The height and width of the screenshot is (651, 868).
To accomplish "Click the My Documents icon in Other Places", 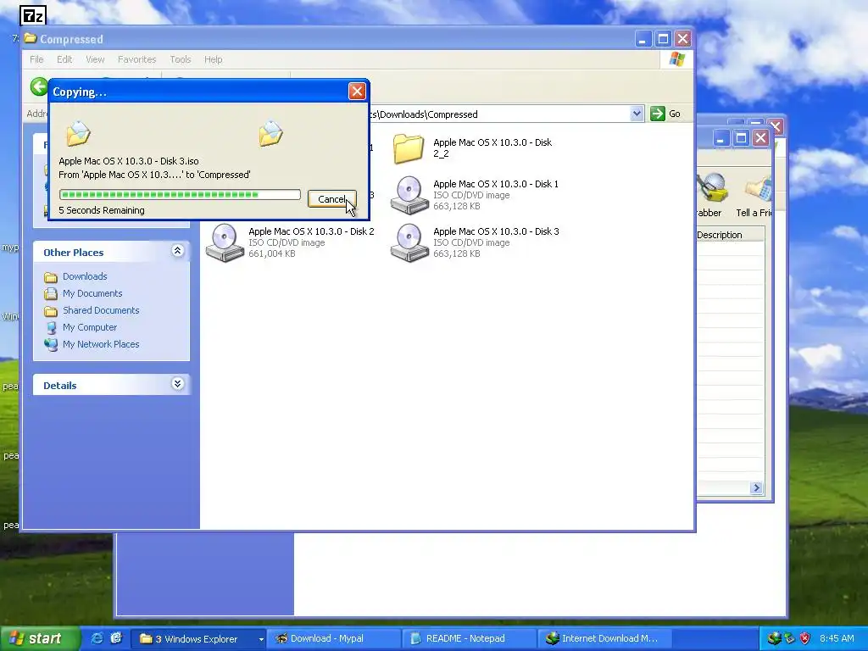I will [51, 293].
